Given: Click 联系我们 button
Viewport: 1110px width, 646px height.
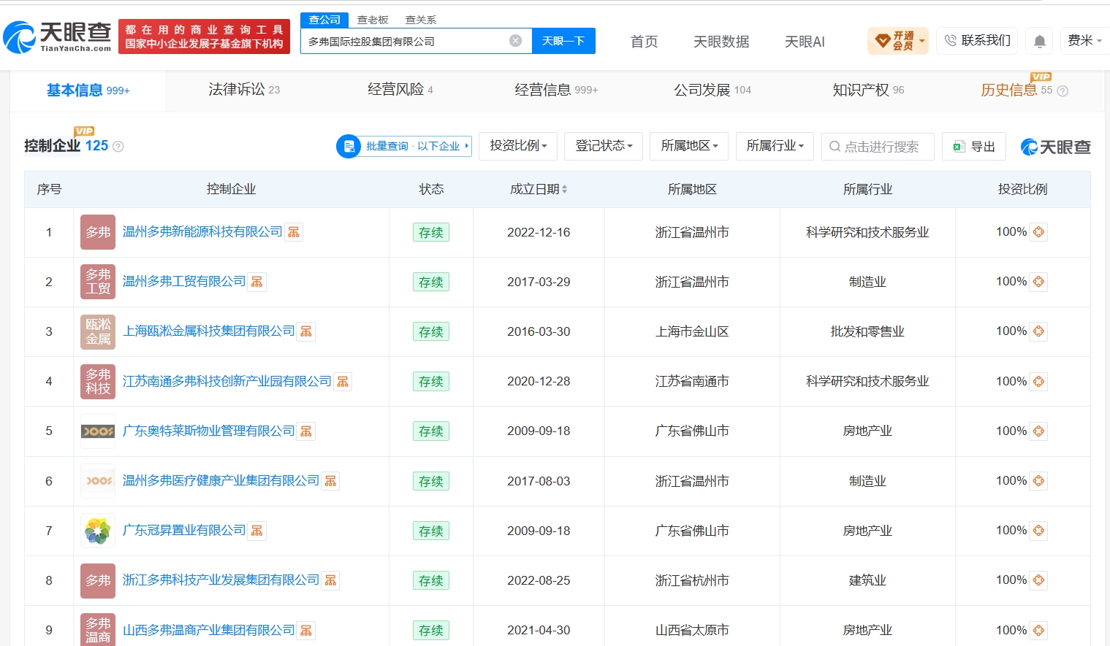Looking at the screenshot, I should (x=977, y=41).
